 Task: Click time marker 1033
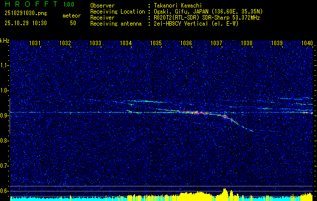[x=95, y=43]
